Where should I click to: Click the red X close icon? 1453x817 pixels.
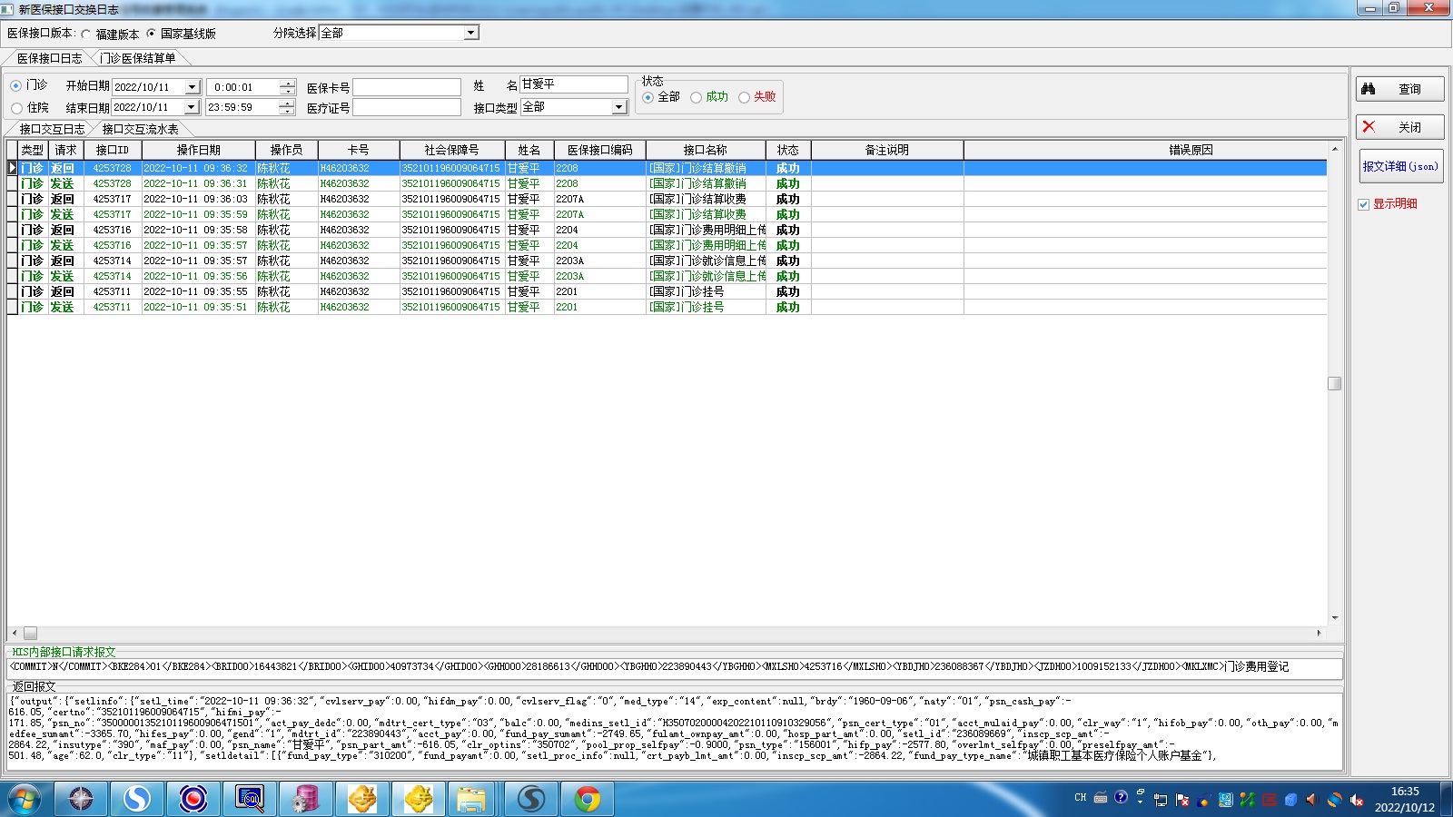coord(1369,127)
